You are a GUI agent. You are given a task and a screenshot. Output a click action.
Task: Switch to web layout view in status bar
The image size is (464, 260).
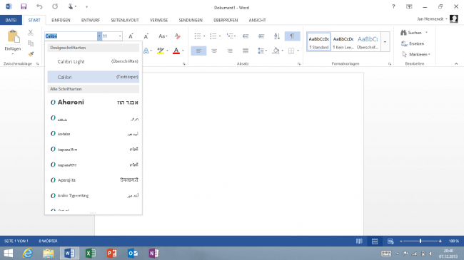(390, 241)
